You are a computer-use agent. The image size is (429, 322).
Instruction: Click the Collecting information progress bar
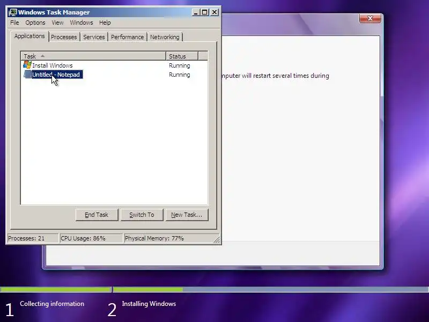(x=56, y=289)
